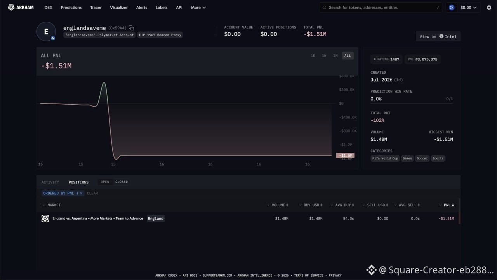This screenshot has height=280, width=497.
Task: Select the 1W chart range
Action: (x=324, y=55)
